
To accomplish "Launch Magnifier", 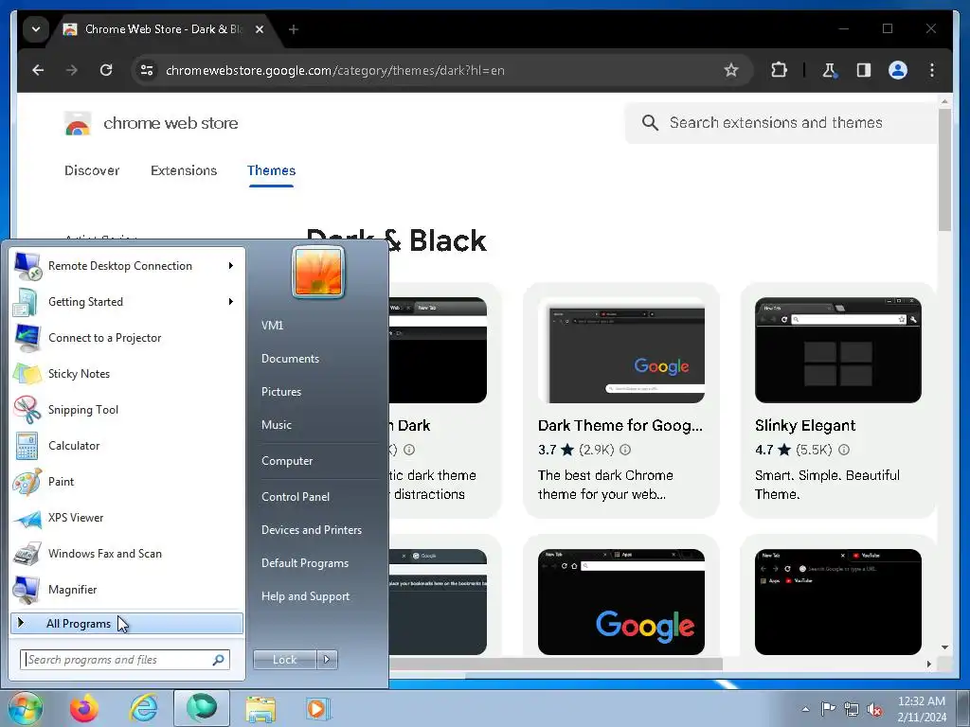I will [127, 589].
